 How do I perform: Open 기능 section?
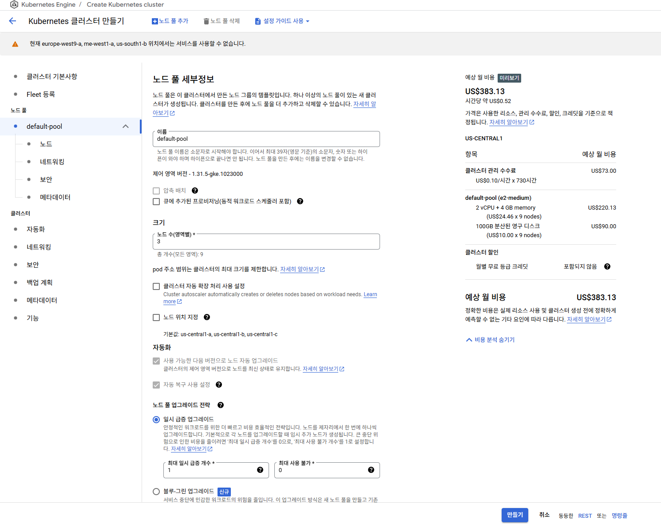pyautogui.click(x=33, y=318)
